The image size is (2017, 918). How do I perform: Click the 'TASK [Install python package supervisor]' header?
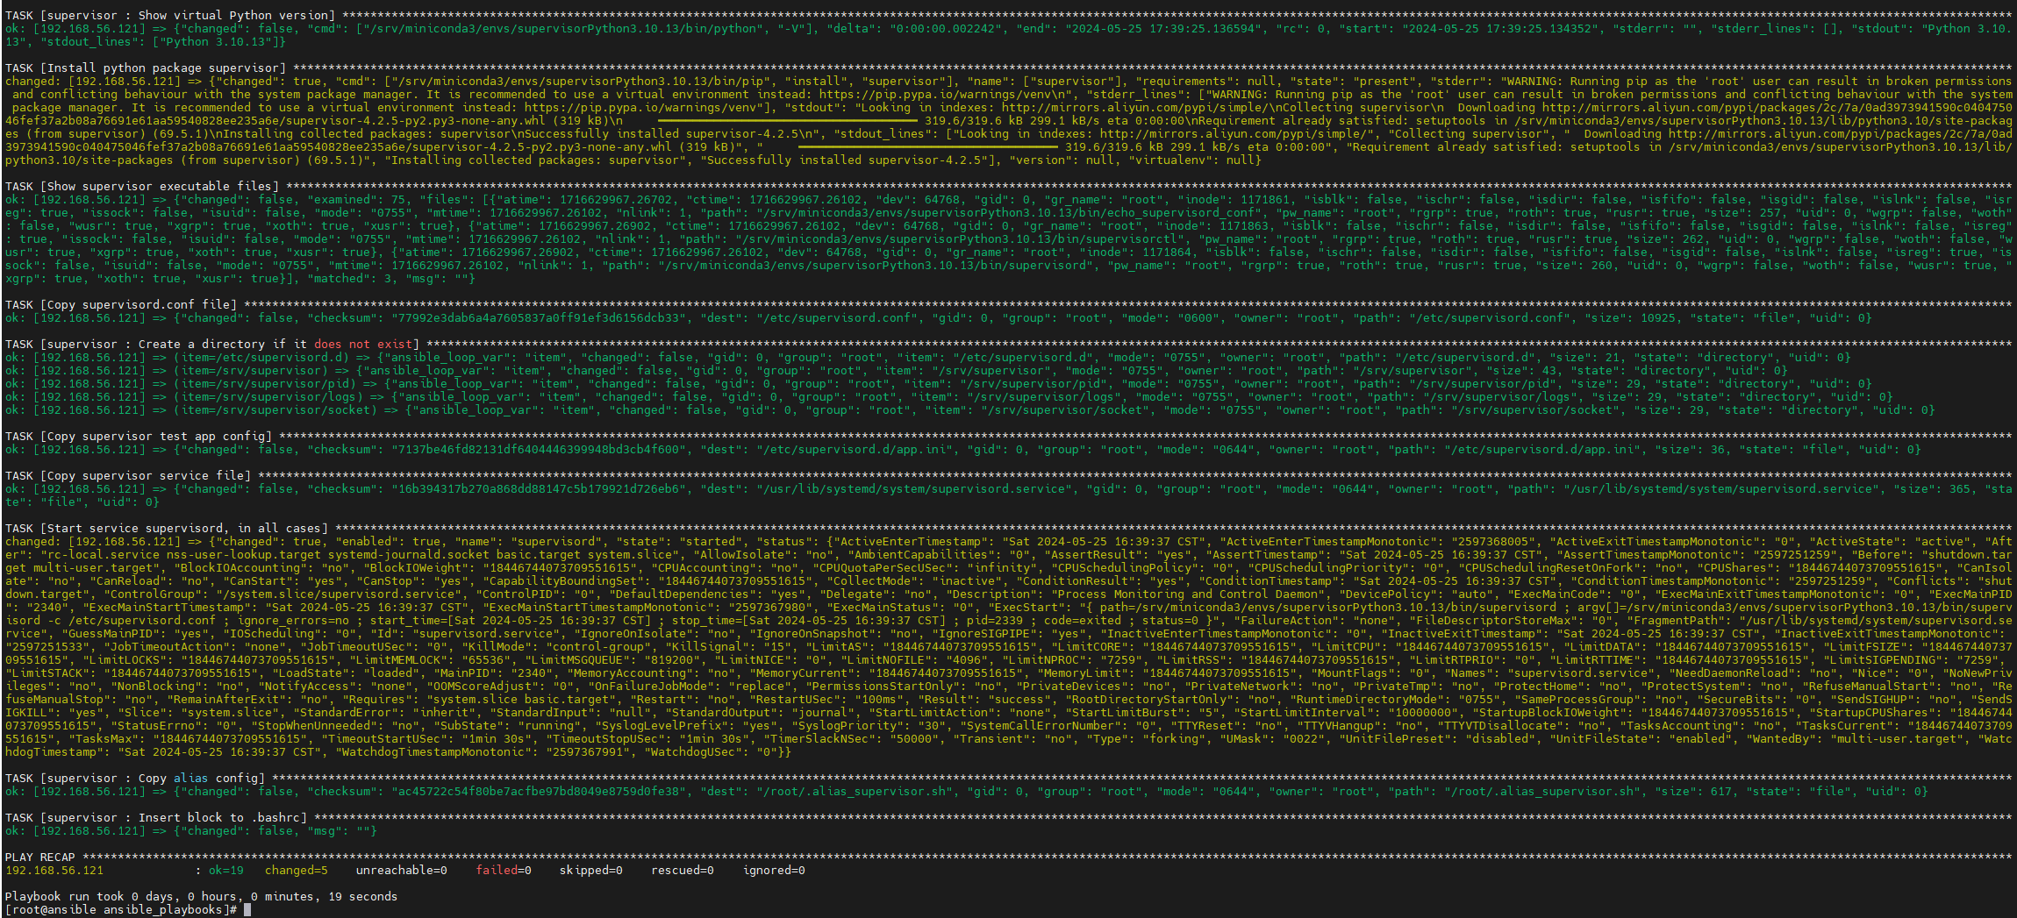(x=146, y=68)
